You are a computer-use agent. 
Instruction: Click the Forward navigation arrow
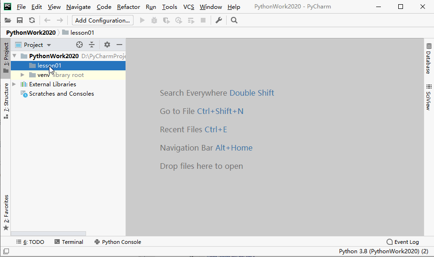[60, 20]
